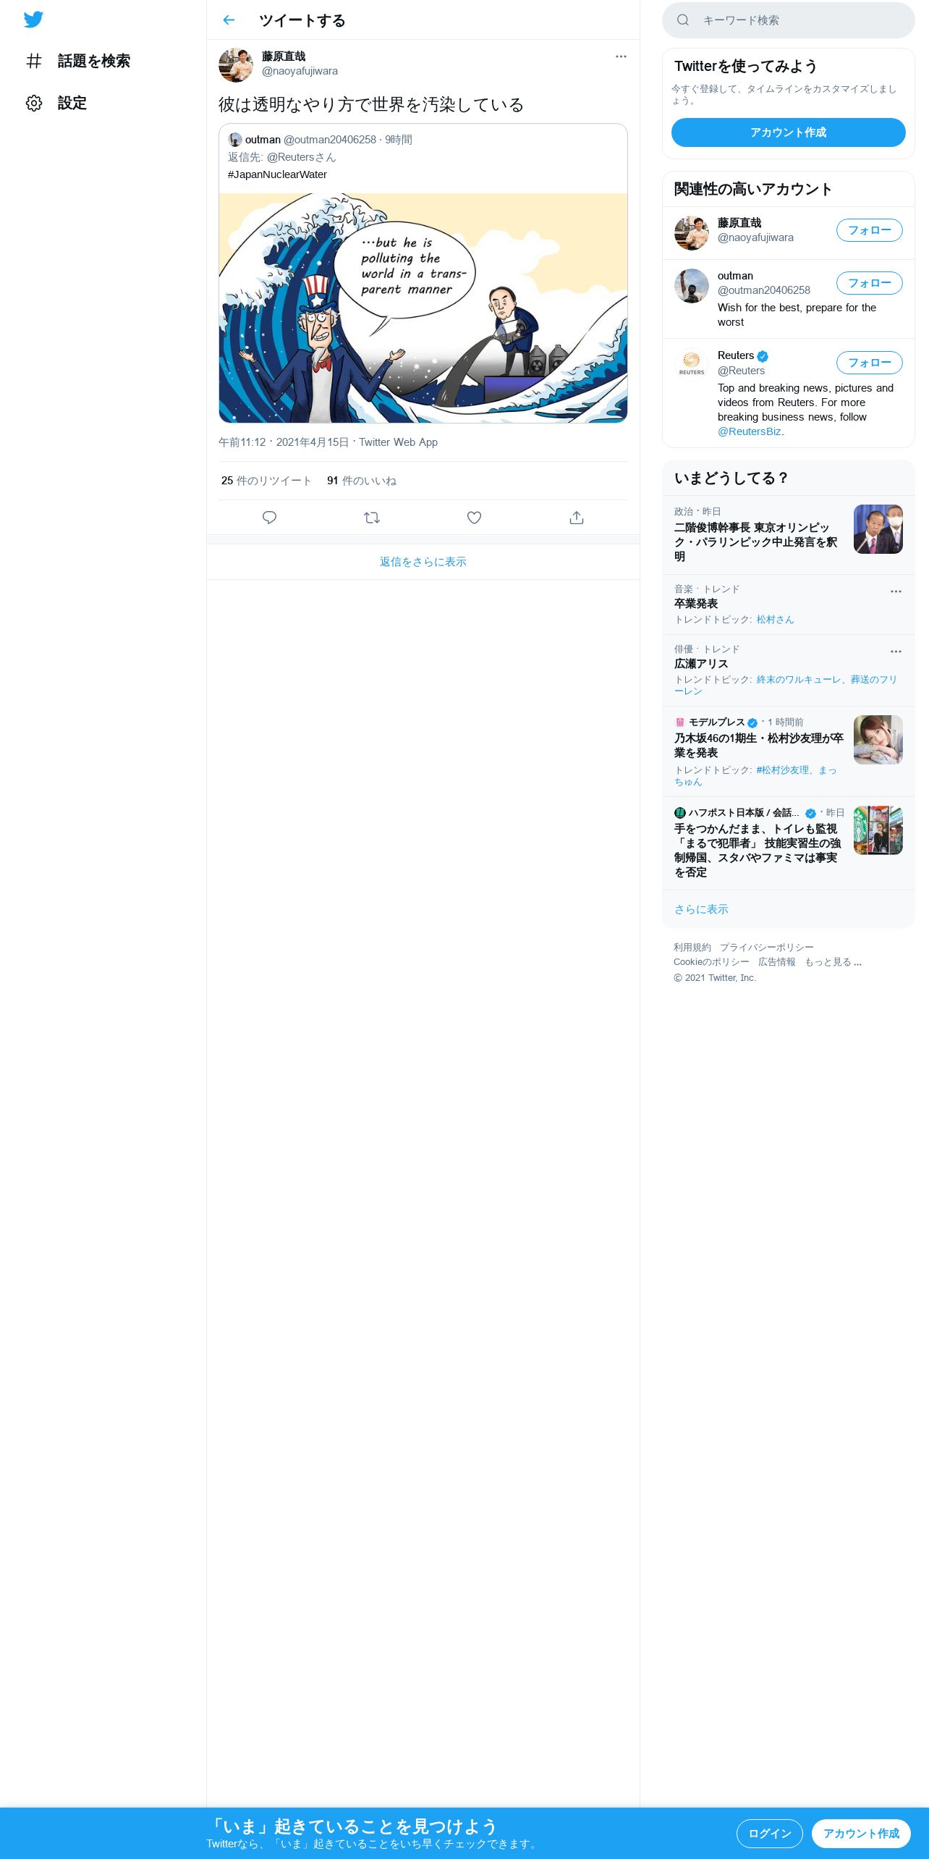Click the reply speech bubble icon

coord(269,518)
